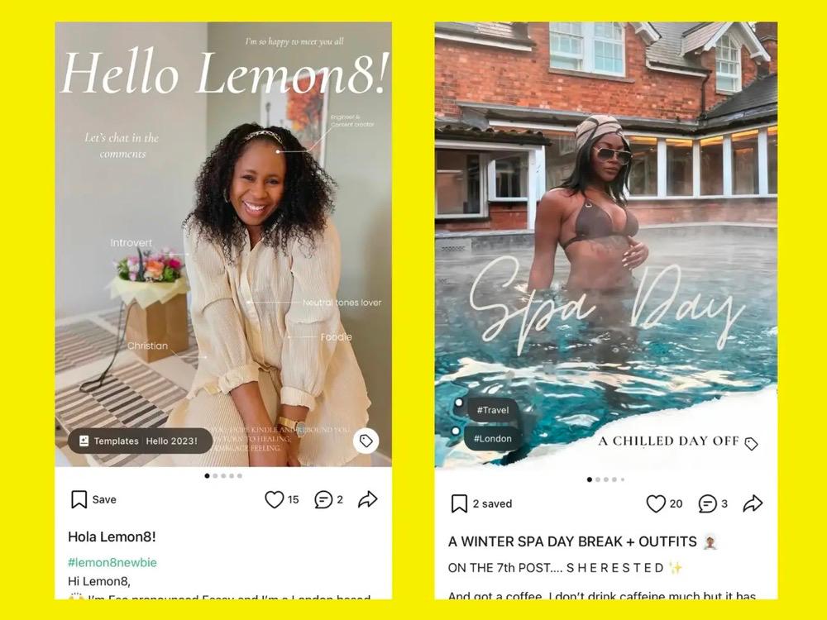Tap the price tag icon on Hello Lemon8 photo
The width and height of the screenshot is (827, 620).
[x=366, y=441]
